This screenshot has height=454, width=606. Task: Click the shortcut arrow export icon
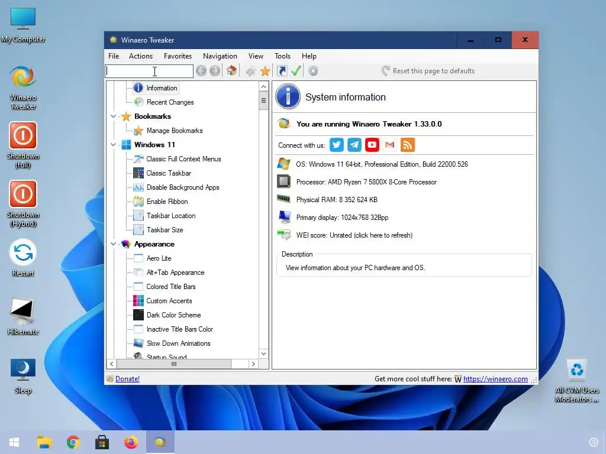point(282,71)
